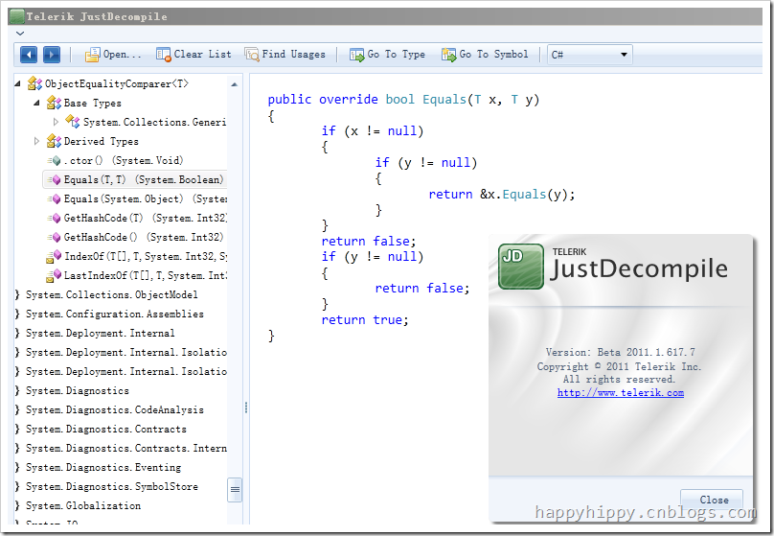Collapse the ObjectEqualityComparer<T> tree node

click(18, 83)
